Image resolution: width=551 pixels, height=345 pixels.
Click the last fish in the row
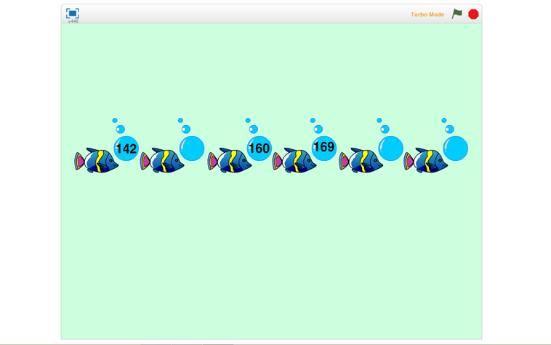coord(426,160)
